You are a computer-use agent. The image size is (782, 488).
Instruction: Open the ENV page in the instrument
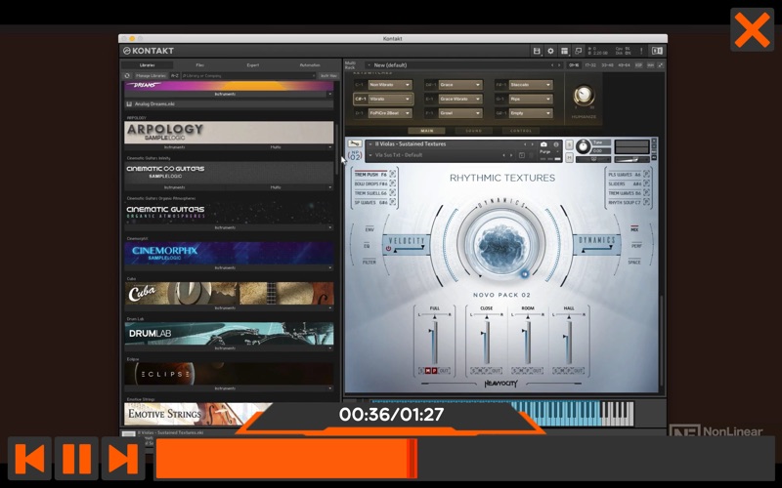tap(369, 229)
